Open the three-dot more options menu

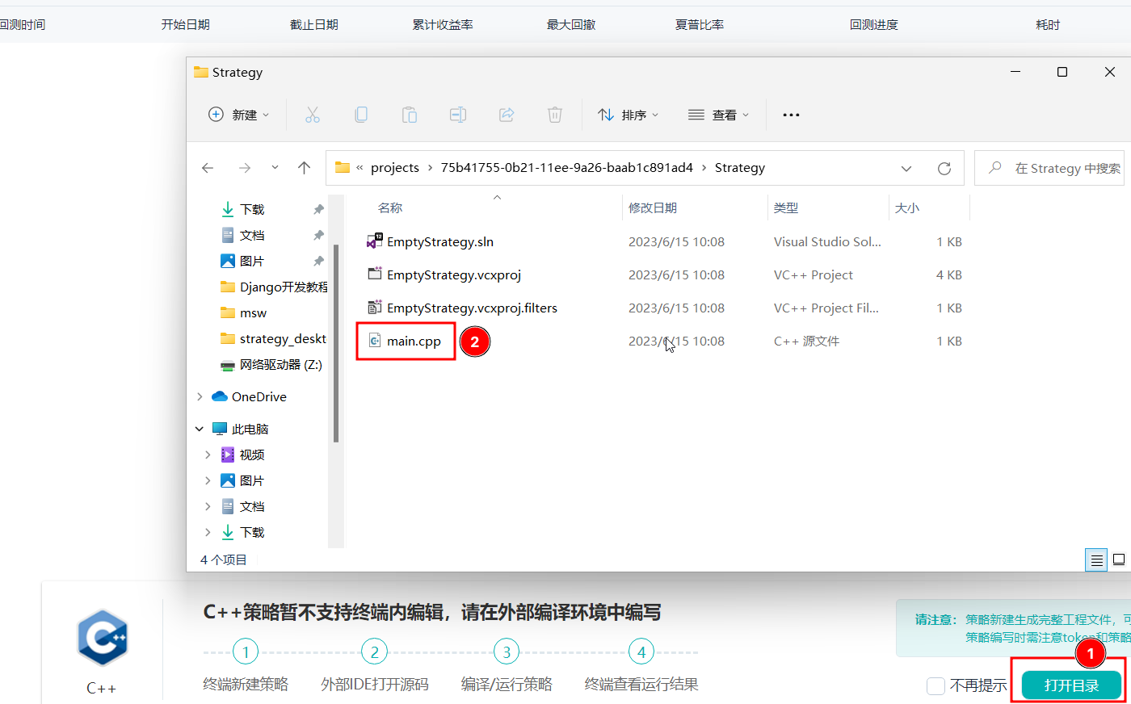click(x=791, y=115)
